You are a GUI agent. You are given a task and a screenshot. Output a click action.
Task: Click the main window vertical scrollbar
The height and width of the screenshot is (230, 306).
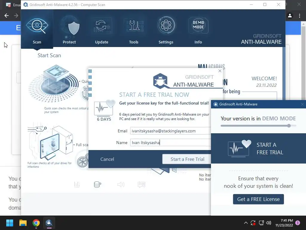[x=284, y=74]
